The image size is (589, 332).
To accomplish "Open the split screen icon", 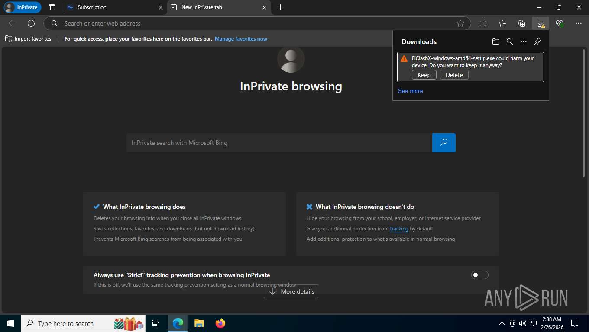I will click(x=483, y=23).
